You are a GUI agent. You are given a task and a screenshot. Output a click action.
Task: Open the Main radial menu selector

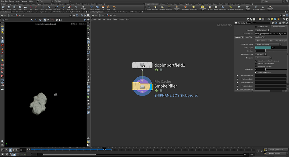pos(63,1)
